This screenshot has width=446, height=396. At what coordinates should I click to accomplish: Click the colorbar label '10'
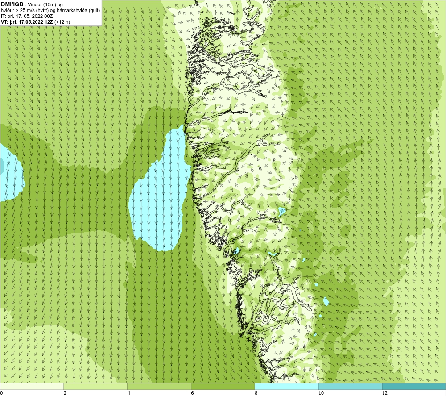pos(321,393)
